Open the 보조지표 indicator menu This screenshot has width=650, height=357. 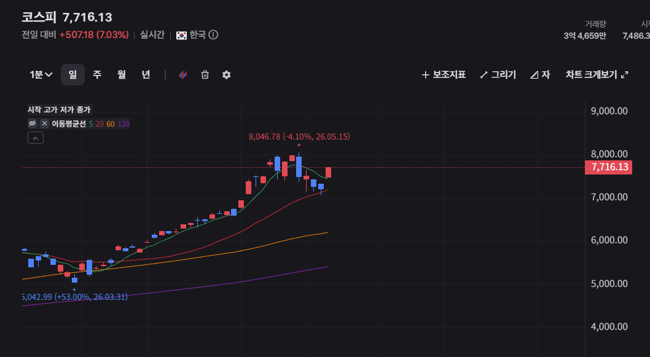[444, 74]
